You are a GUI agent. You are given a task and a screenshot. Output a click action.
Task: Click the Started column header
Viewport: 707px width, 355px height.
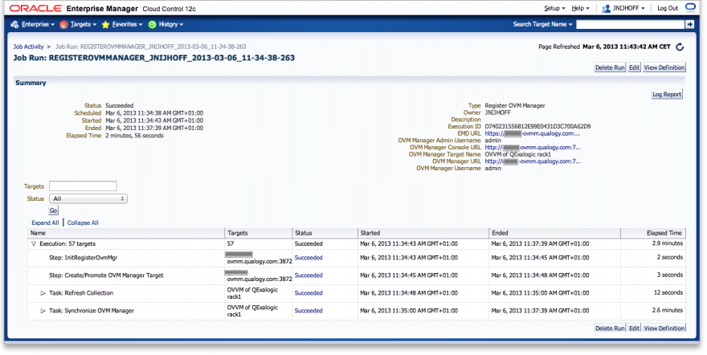[423, 233]
